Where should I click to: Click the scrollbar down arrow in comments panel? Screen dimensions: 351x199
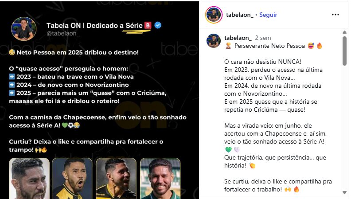pos(344,192)
